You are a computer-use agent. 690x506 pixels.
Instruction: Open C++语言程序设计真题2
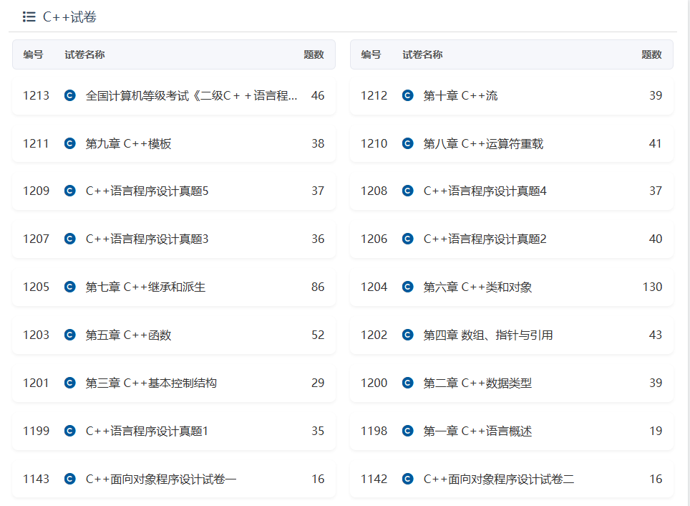(x=485, y=239)
